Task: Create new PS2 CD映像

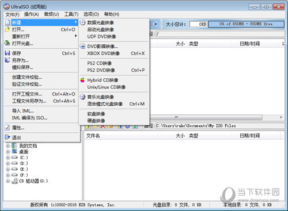Action: [114, 63]
